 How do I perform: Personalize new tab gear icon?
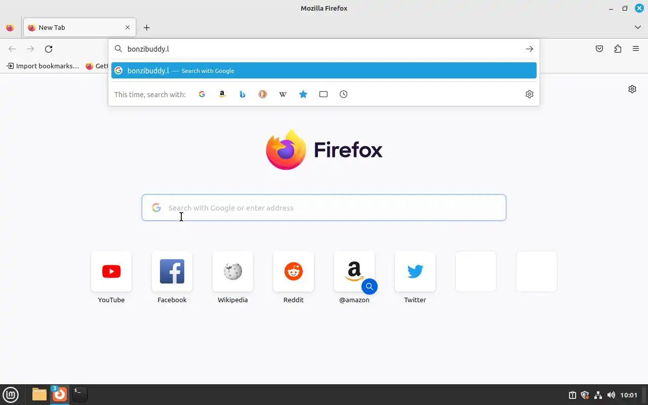coord(632,89)
